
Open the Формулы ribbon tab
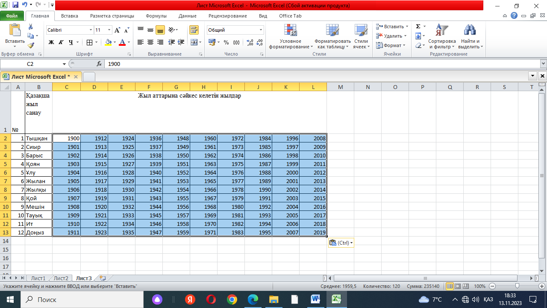(156, 16)
